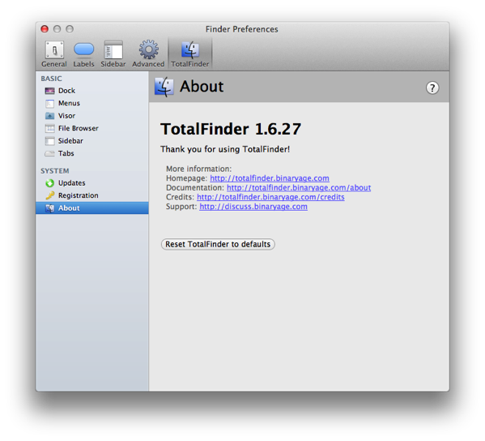The width and height of the screenshot is (485, 441).
Task: Open the Homepage link totalfinder.binaryage.com
Action: (270, 178)
